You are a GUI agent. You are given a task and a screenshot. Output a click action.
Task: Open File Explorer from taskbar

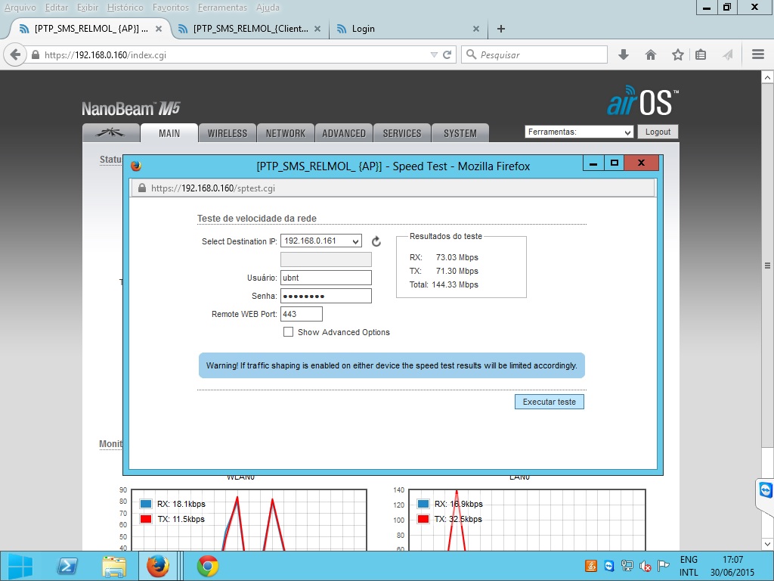coord(114,566)
